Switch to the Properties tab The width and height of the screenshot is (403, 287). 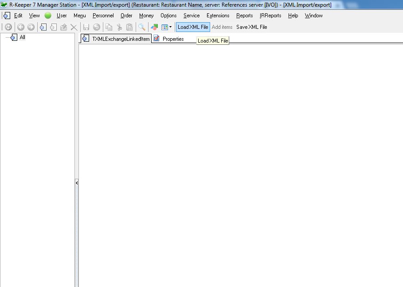[168, 39]
